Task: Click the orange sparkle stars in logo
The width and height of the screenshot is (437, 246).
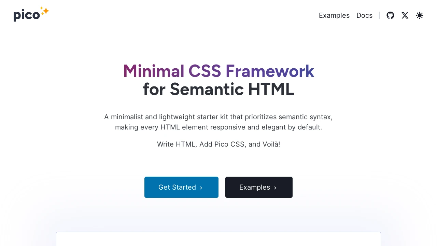Action: click(x=45, y=11)
